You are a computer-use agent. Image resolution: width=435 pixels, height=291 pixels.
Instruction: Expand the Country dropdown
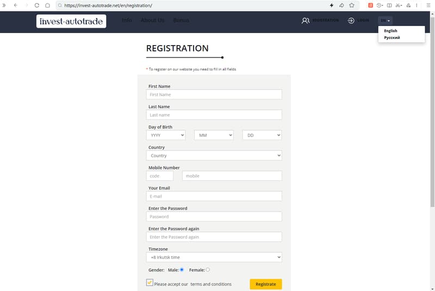click(214, 155)
